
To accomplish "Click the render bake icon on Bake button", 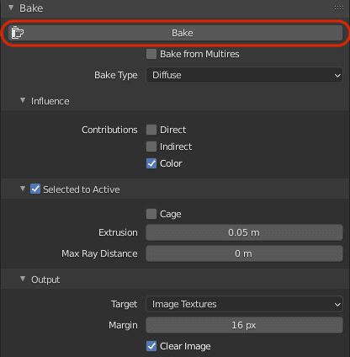I will tap(18, 33).
